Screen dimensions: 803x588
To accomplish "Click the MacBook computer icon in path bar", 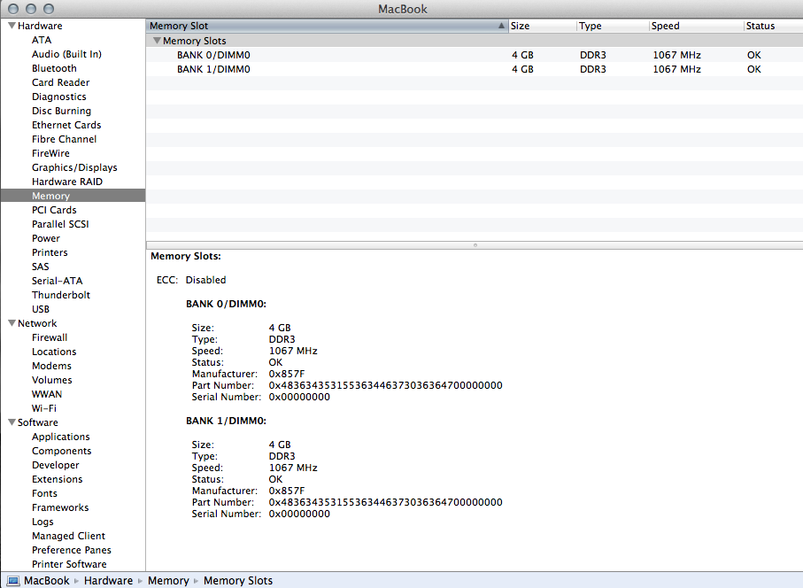I will click(13, 581).
